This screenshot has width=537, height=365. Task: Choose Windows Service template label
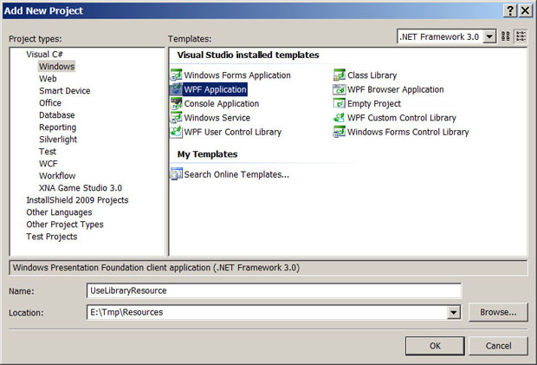tap(217, 118)
